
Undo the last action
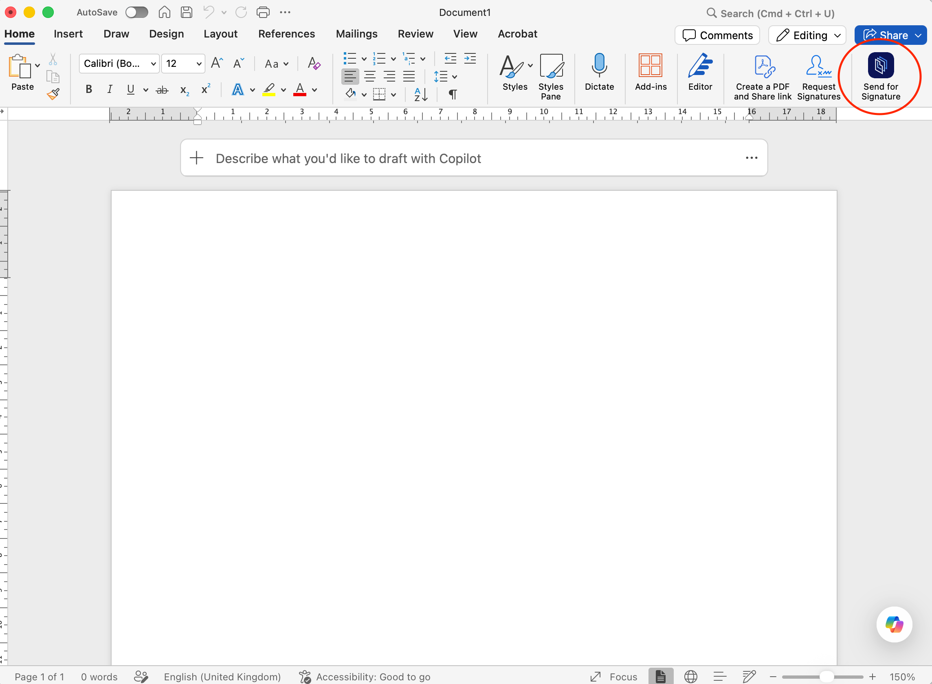209,12
